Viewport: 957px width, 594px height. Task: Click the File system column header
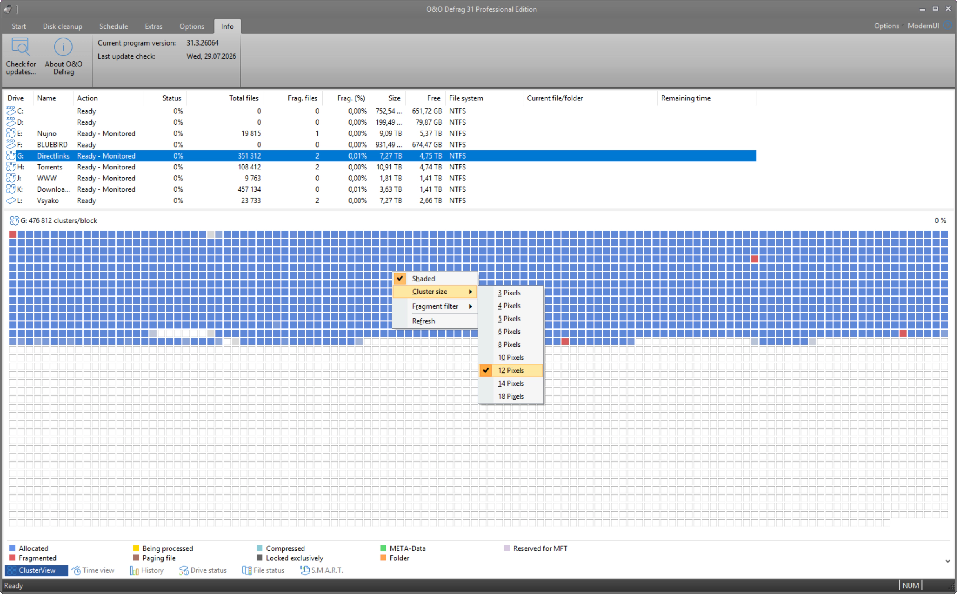pos(484,98)
